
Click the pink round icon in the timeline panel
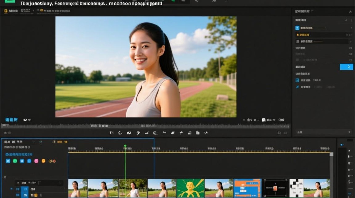[x=36, y=161]
